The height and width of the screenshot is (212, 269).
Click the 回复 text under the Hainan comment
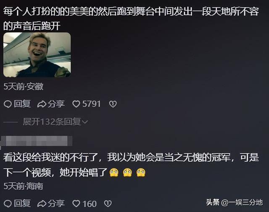tap(22, 204)
